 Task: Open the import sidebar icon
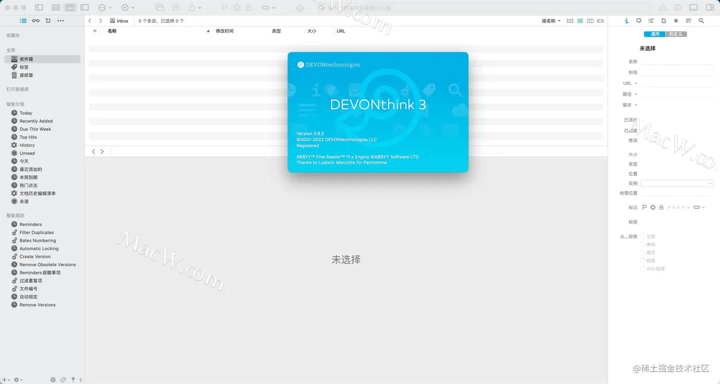coord(48,20)
